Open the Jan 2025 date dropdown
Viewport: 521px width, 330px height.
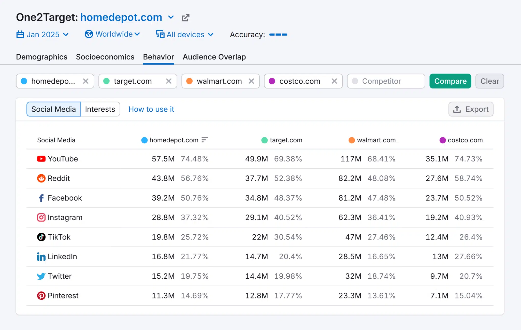tap(42, 35)
